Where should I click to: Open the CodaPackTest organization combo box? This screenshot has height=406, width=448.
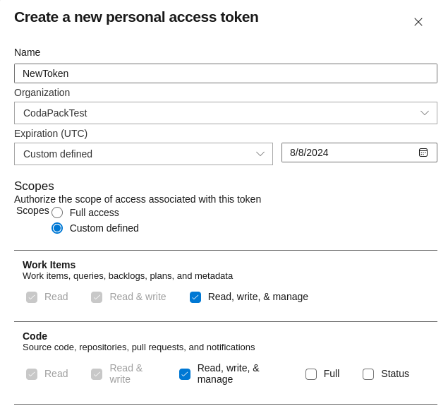coord(219,113)
